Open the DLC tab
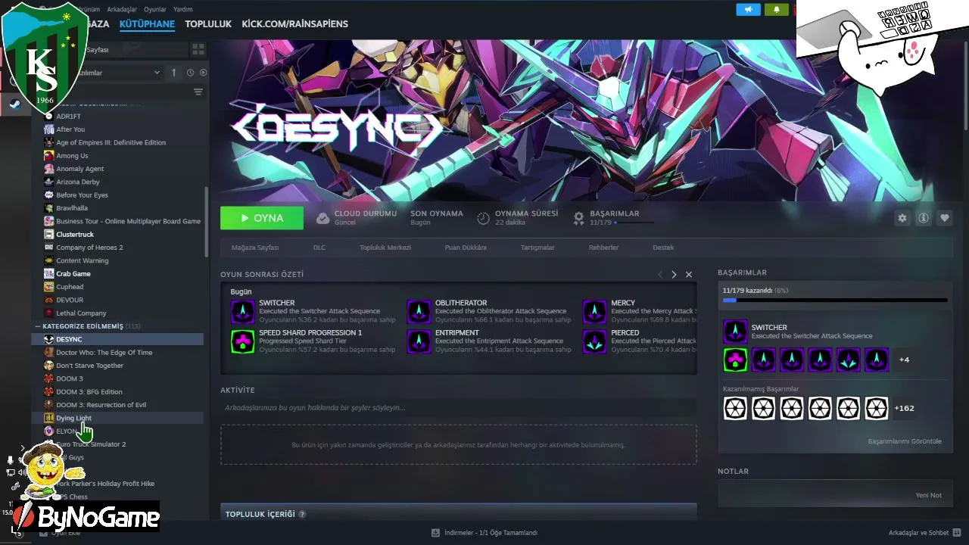Image resolution: width=969 pixels, height=545 pixels. click(319, 248)
